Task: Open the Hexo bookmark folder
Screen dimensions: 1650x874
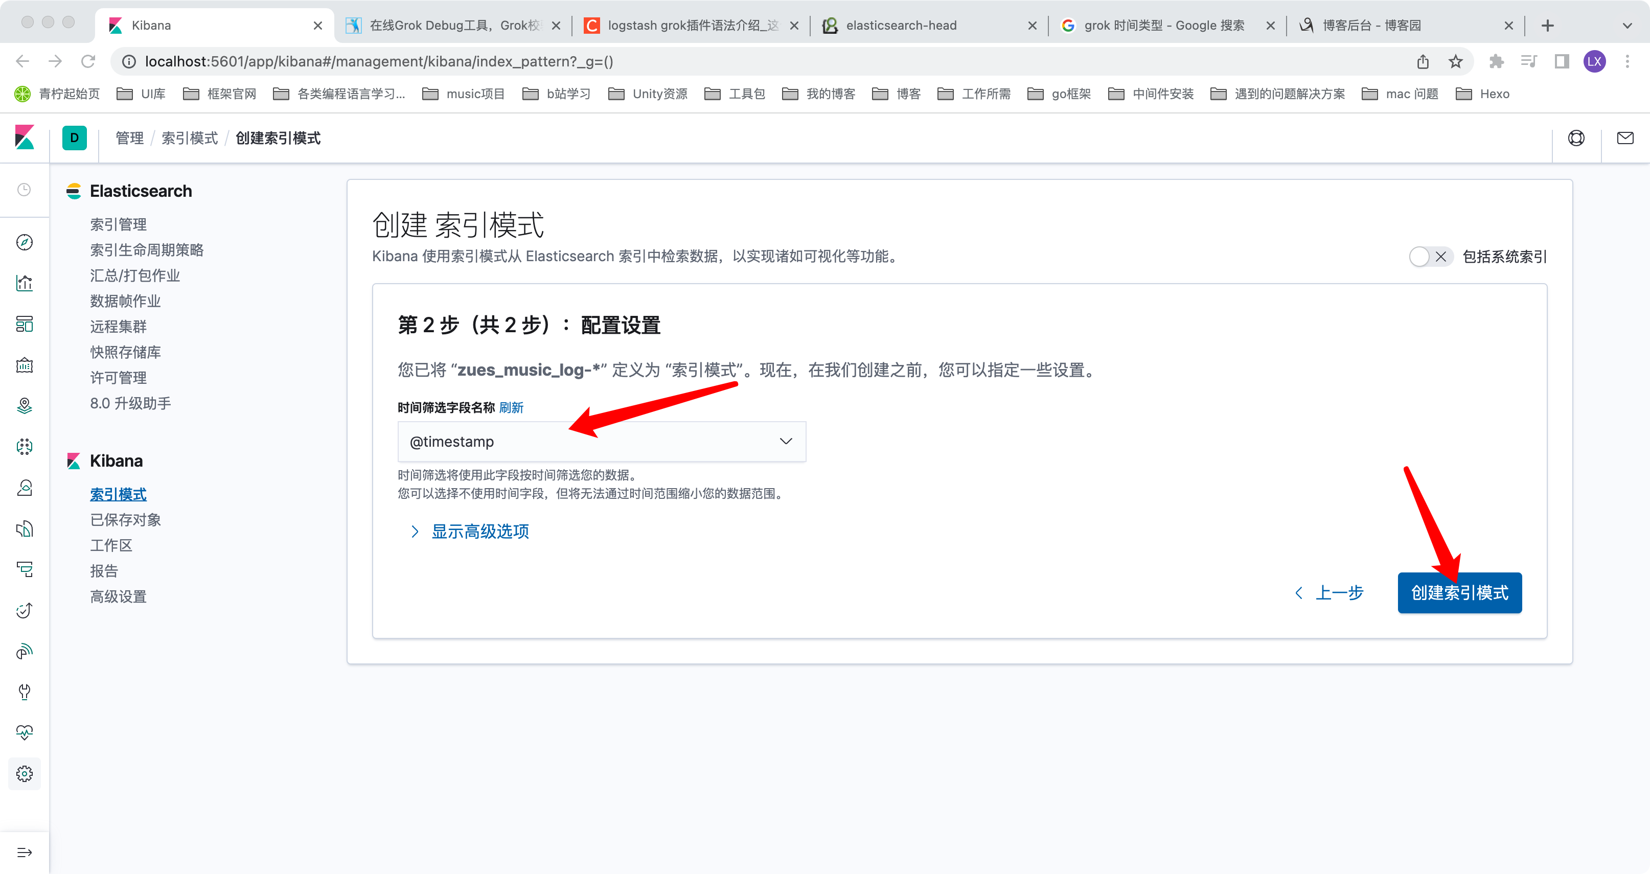Action: [x=1483, y=94]
